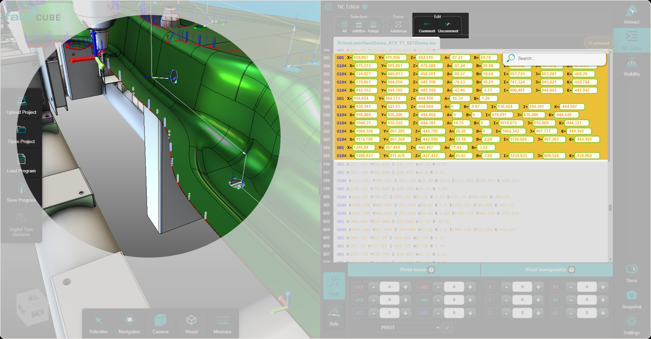Click BACK face of view cube
Screen dimensions: 651x339
point(37,313)
